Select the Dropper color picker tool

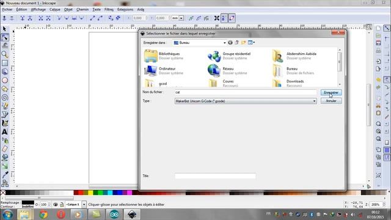(5, 174)
